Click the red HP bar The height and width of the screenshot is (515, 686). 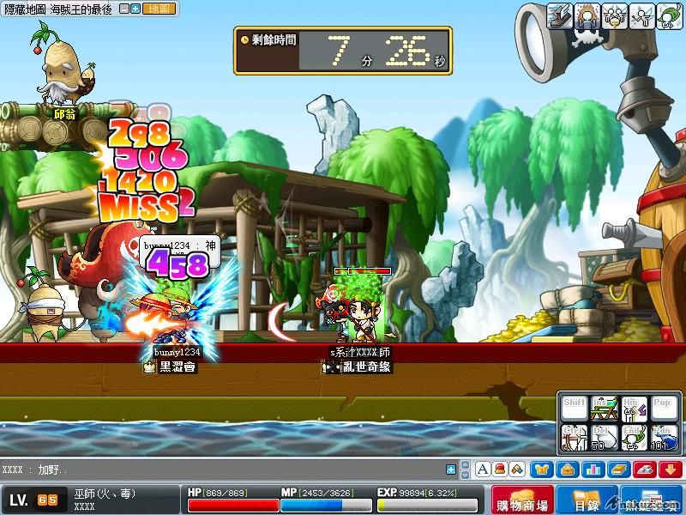[x=233, y=506]
